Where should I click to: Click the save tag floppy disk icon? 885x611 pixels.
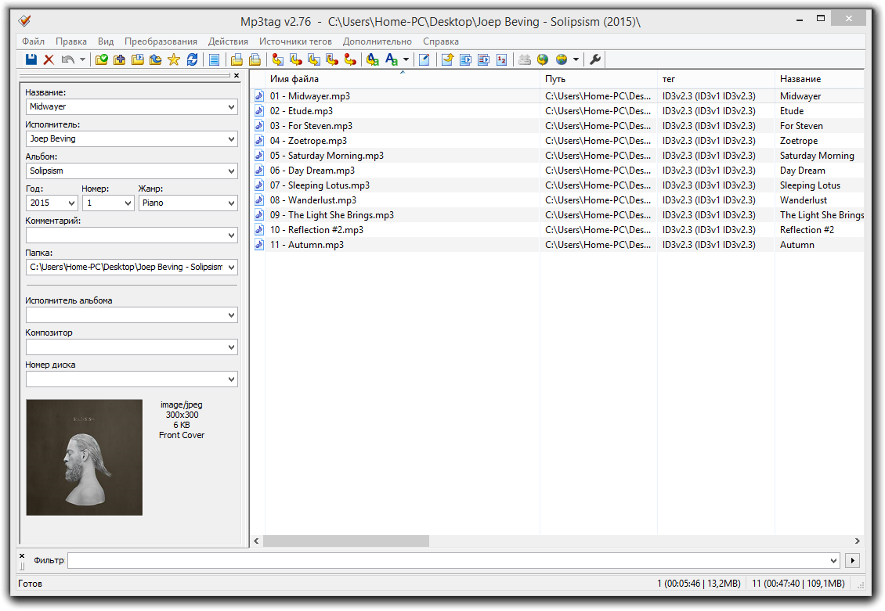31,59
